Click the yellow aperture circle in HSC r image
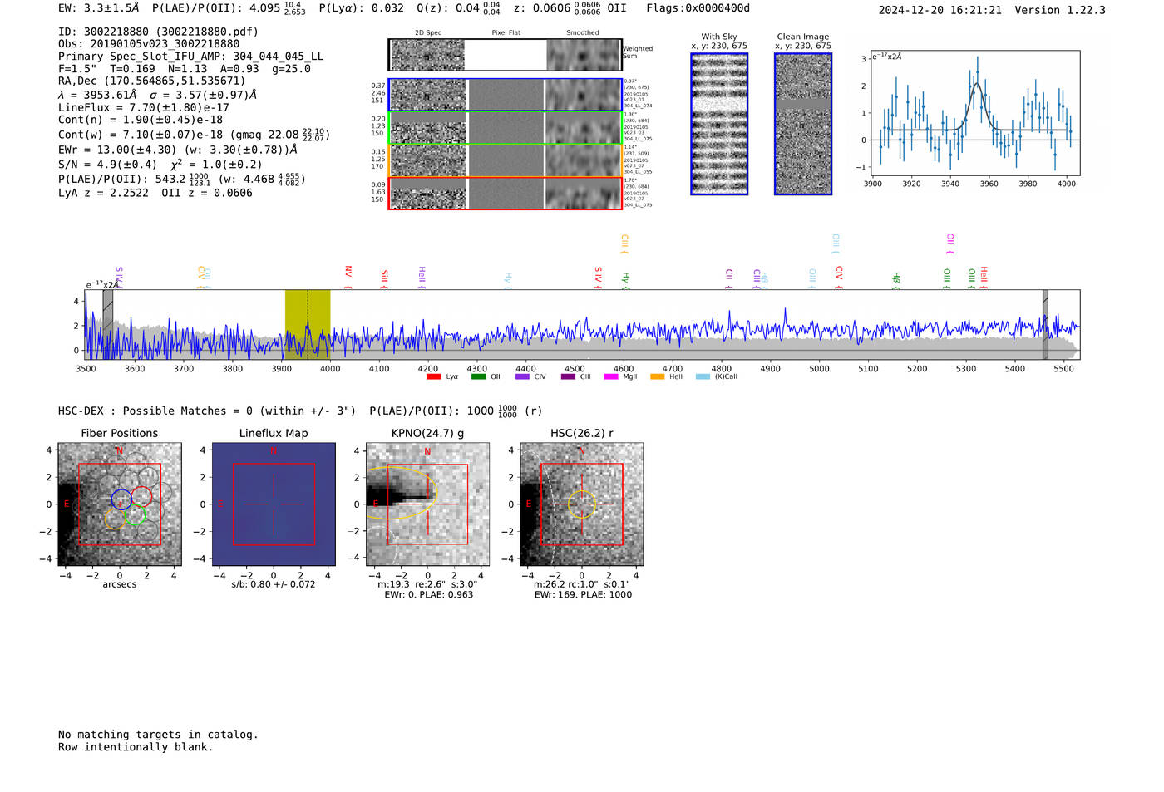 581,504
